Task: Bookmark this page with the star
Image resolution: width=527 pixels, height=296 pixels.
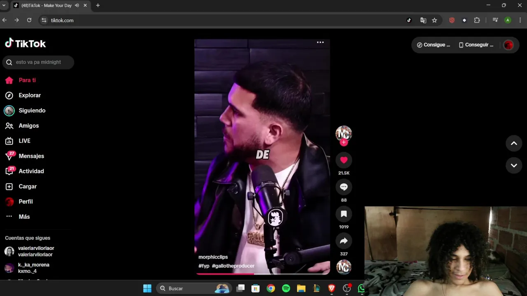Action: point(434,20)
